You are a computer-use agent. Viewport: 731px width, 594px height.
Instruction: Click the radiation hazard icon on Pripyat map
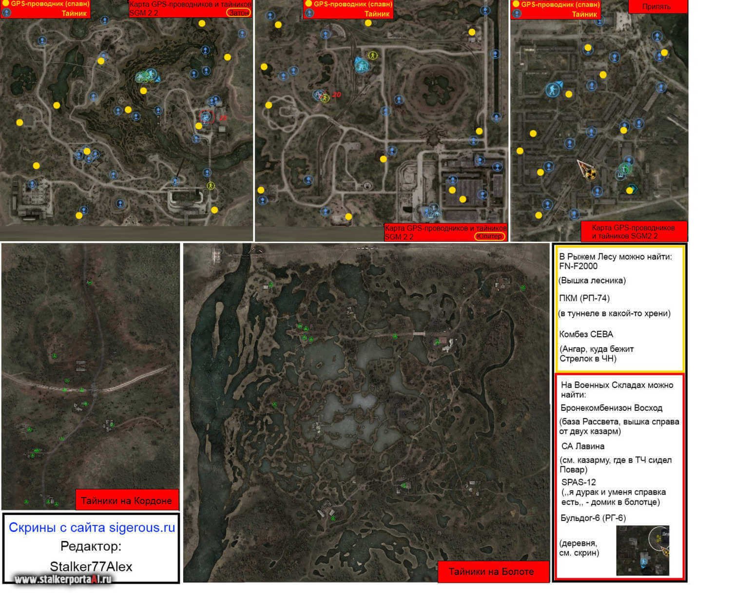tap(591, 174)
